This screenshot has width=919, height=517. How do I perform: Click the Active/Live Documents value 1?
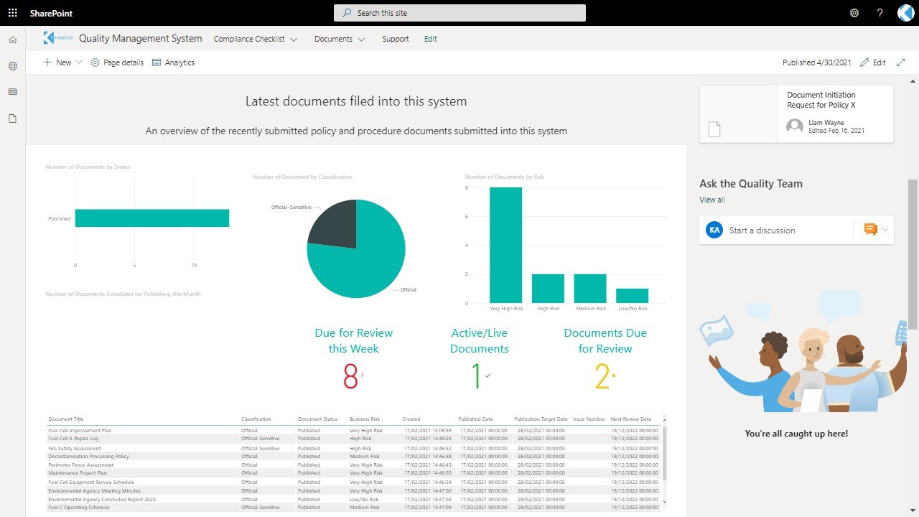pos(476,376)
